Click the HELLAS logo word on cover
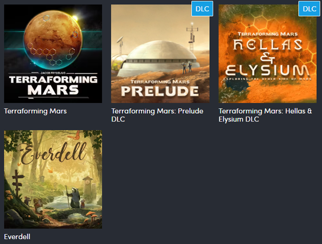The image size is (322, 244). point(267,45)
